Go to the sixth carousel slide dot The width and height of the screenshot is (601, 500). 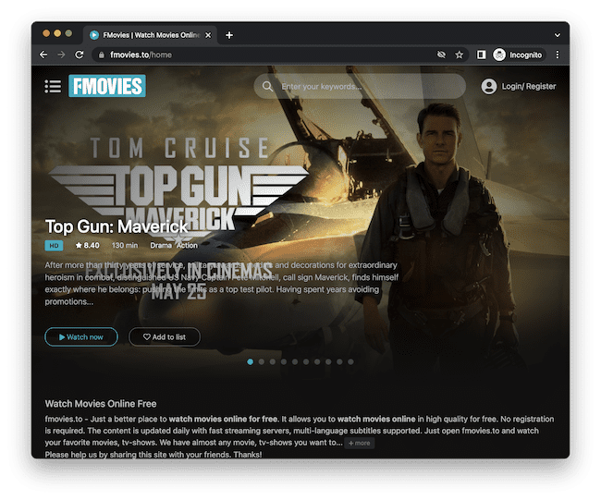306,361
